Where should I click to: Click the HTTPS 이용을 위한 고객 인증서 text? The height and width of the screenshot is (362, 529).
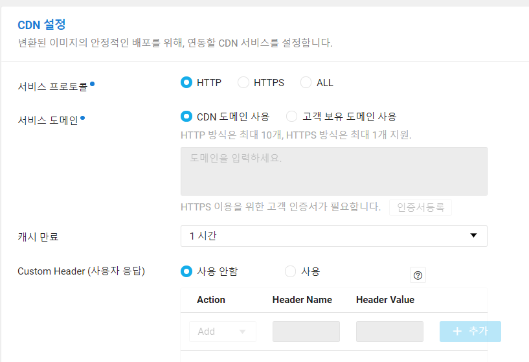(281, 207)
